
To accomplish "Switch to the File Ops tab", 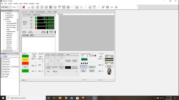I will 48,54.
